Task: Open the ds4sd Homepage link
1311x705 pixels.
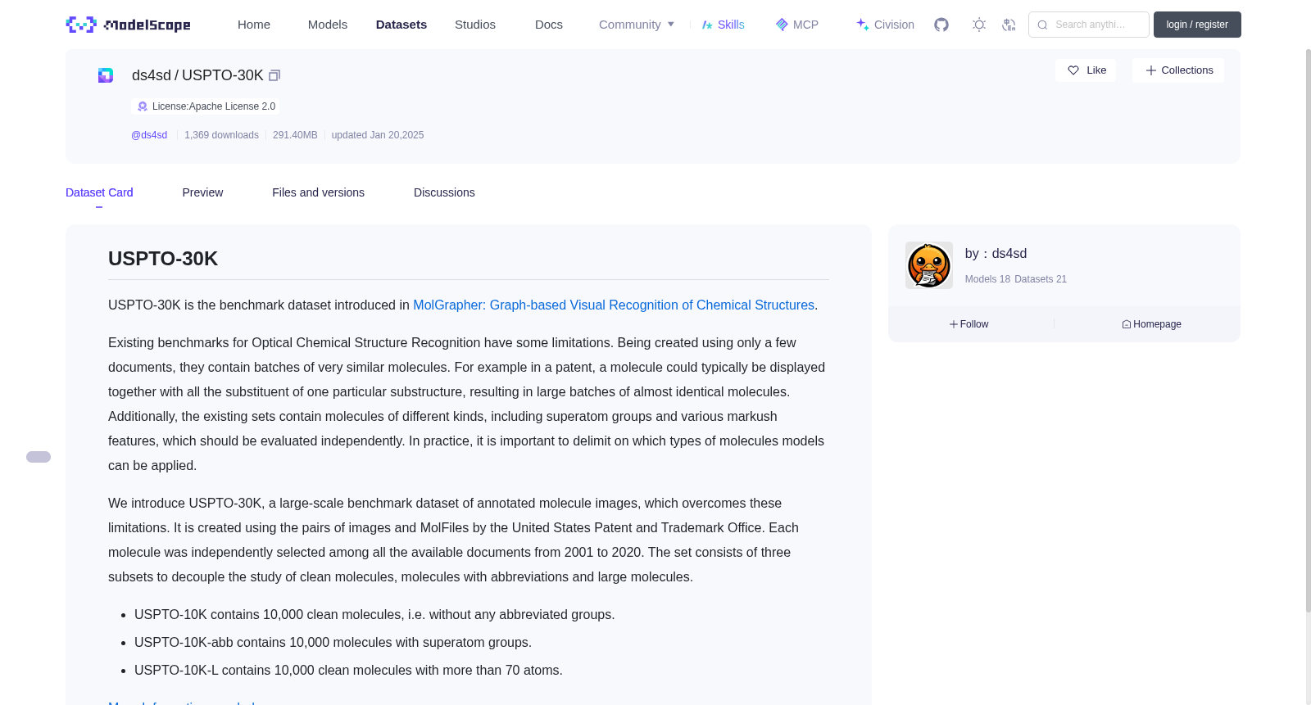Action: click(x=1152, y=324)
